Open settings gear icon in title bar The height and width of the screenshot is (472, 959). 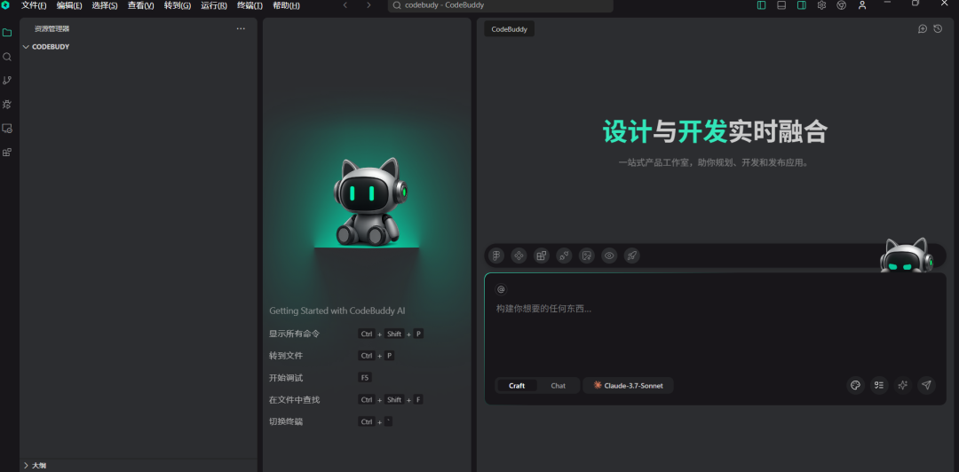point(821,5)
